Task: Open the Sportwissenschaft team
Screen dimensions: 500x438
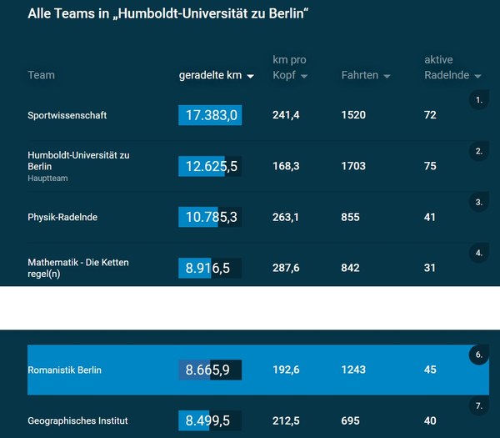Action: 67,115
